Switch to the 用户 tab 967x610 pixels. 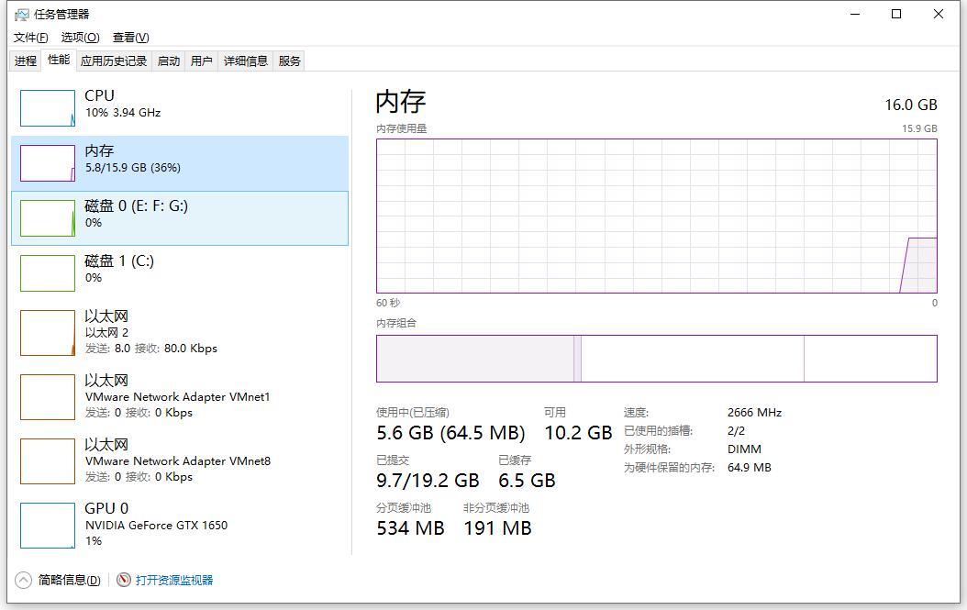[203, 60]
